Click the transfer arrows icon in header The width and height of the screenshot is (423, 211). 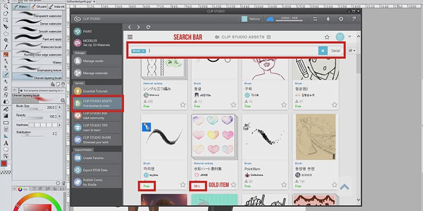coord(315,19)
